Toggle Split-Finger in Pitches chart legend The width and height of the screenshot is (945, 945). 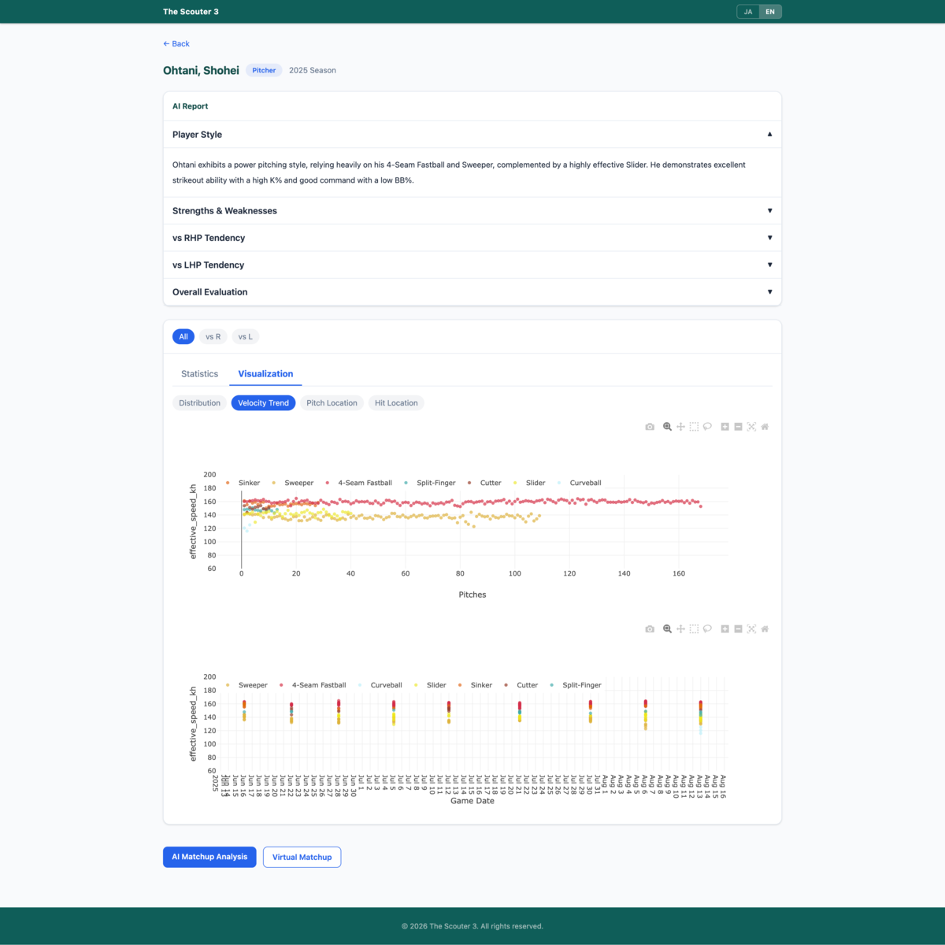(x=429, y=483)
